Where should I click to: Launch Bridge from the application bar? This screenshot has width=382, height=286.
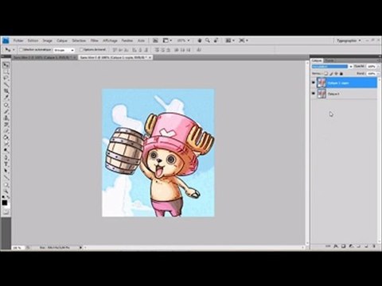(x=155, y=41)
